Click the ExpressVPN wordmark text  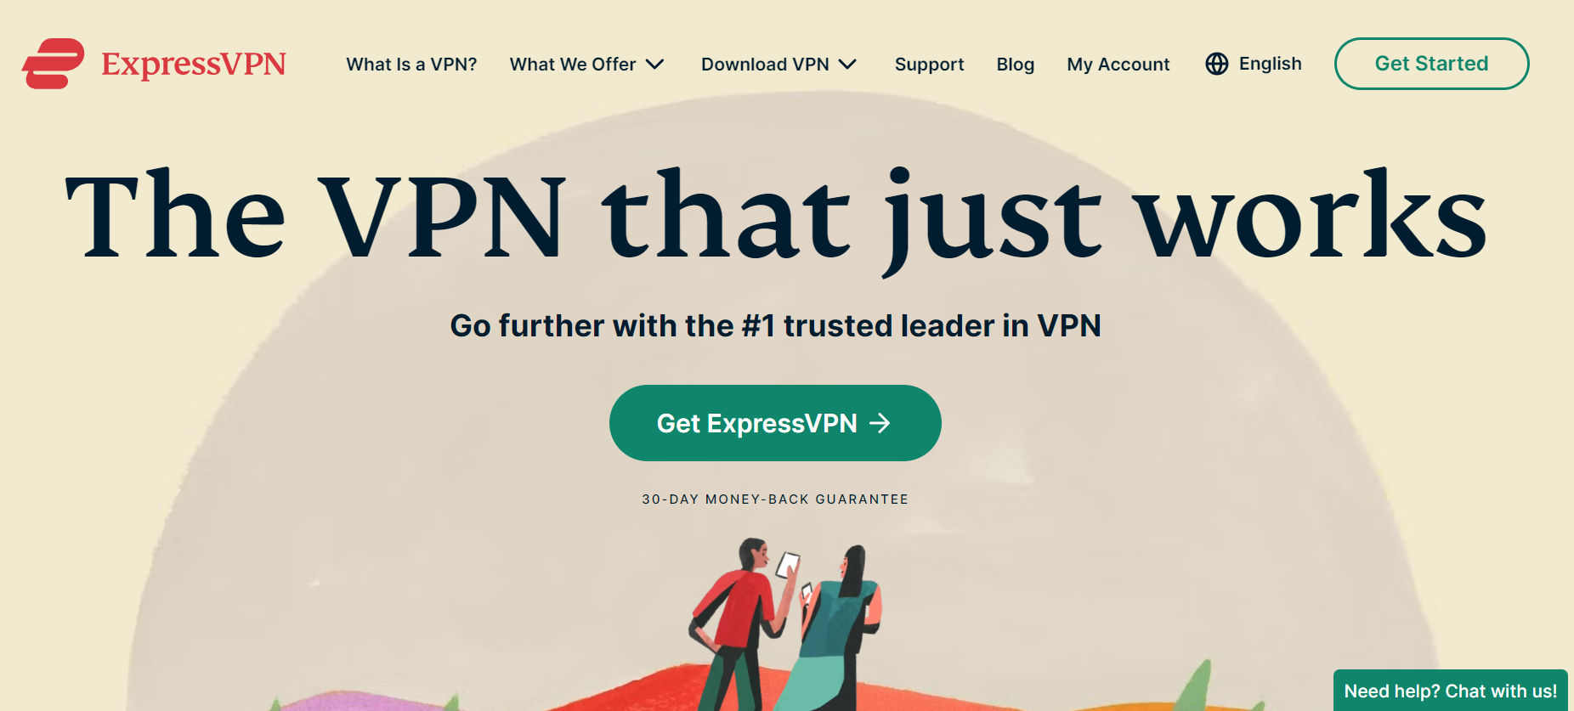[x=194, y=65]
